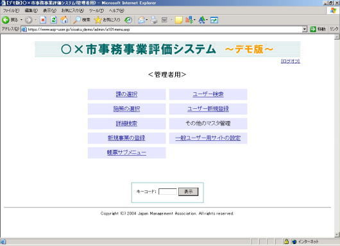Open 施策の選択 link
Viewport: 340px width, 246px height.
click(x=126, y=109)
